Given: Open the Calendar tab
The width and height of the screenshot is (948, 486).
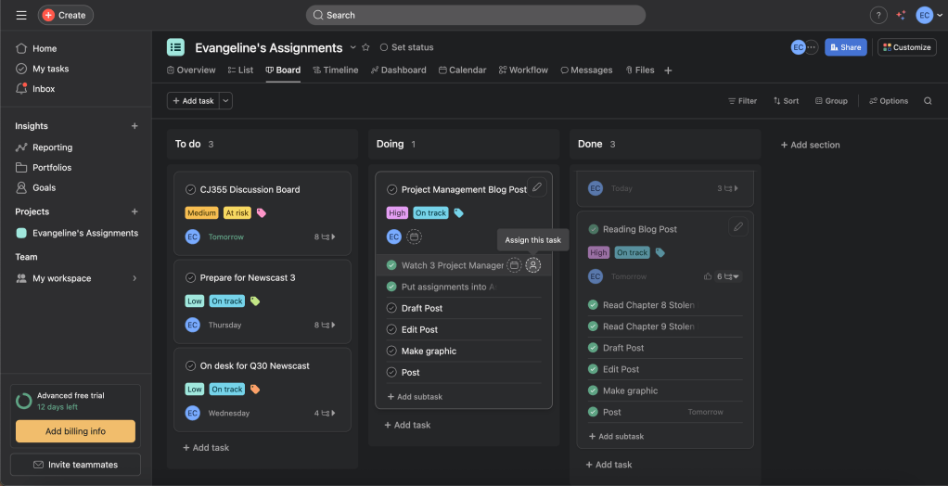Looking at the screenshot, I should (x=462, y=70).
